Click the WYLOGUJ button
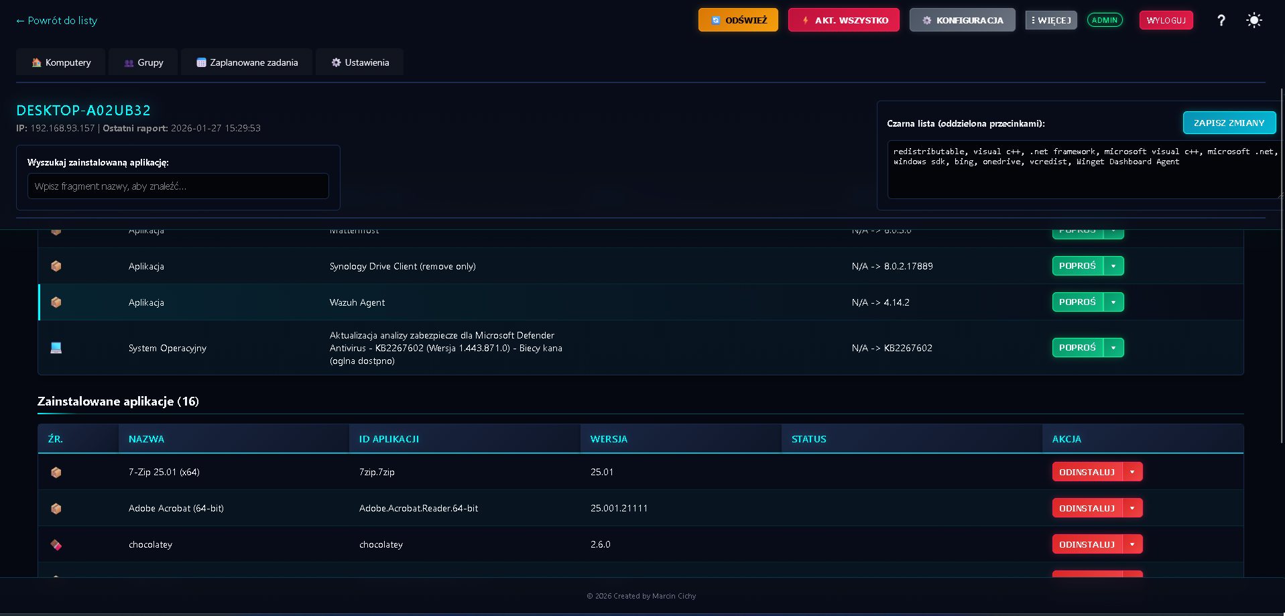1285x616 pixels. (x=1166, y=20)
